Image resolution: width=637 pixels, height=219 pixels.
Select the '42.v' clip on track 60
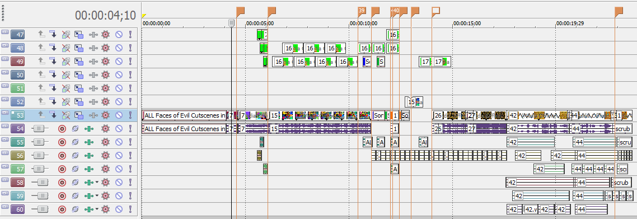530,209
